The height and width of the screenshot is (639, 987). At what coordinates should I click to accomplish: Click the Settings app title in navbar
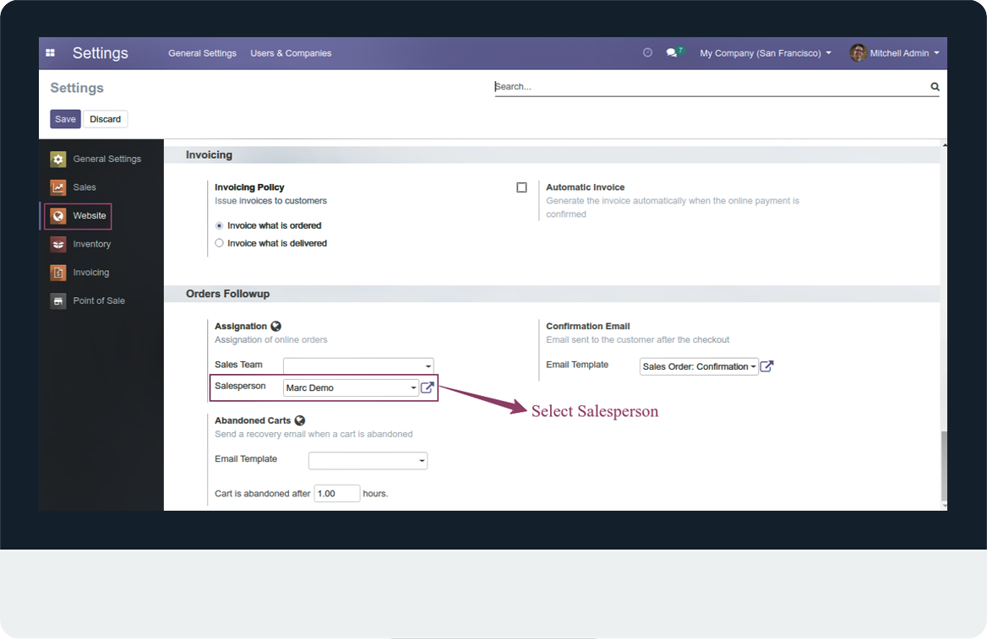tap(100, 53)
